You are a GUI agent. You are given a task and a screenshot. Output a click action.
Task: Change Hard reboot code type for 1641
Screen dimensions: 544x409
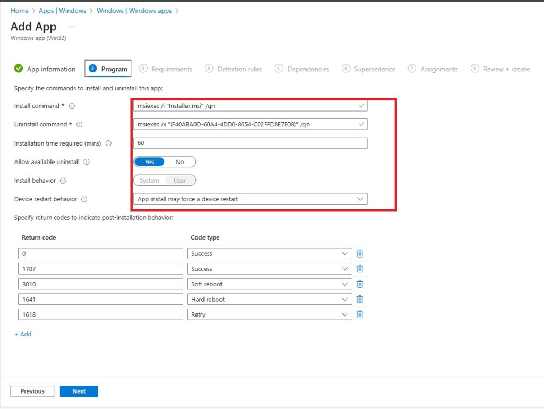269,299
